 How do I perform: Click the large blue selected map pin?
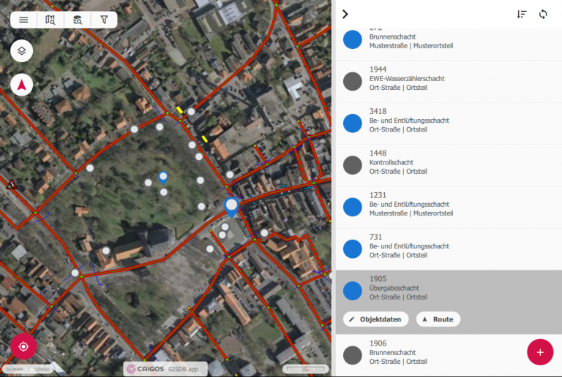(x=231, y=207)
